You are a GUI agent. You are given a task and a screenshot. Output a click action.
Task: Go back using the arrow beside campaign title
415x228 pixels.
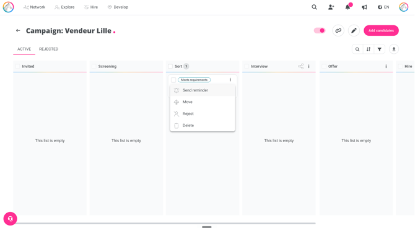click(x=18, y=31)
